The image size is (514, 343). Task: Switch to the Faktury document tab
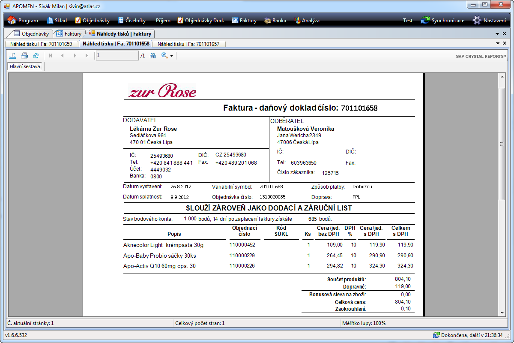click(69, 33)
